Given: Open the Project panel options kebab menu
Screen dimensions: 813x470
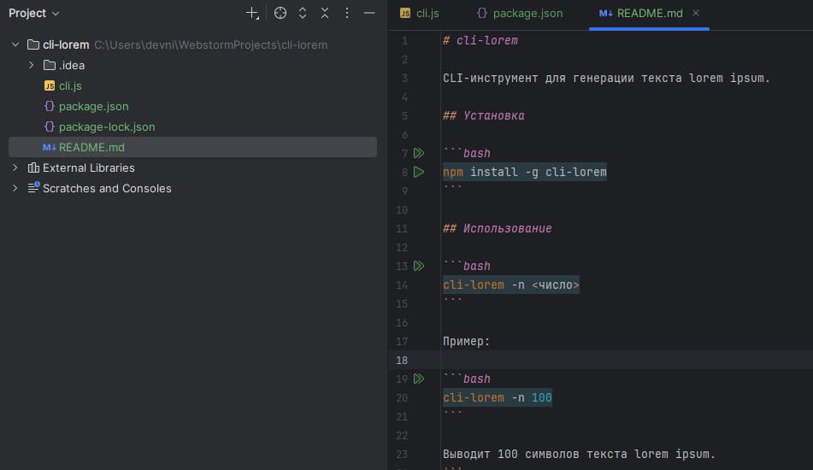Looking at the screenshot, I should click(347, 14).
